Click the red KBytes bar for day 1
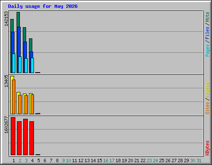 [13, 136]
